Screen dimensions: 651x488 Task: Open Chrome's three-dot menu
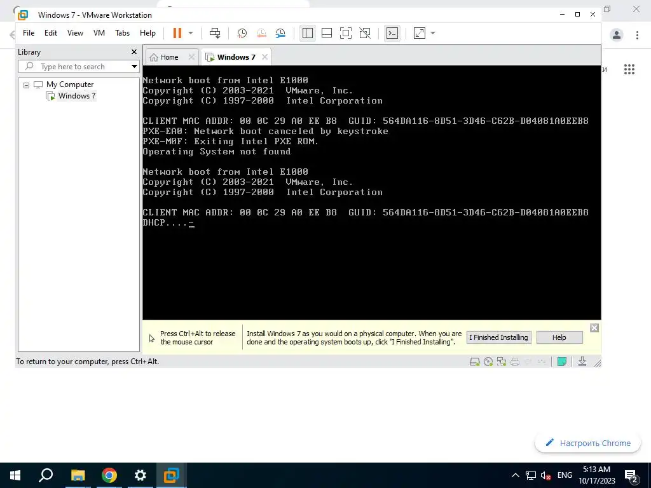tap(637, 35)
